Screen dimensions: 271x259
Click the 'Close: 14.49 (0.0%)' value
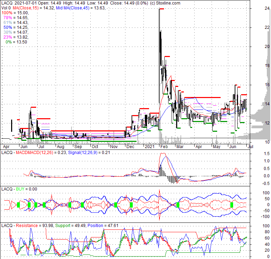point(129,3)
